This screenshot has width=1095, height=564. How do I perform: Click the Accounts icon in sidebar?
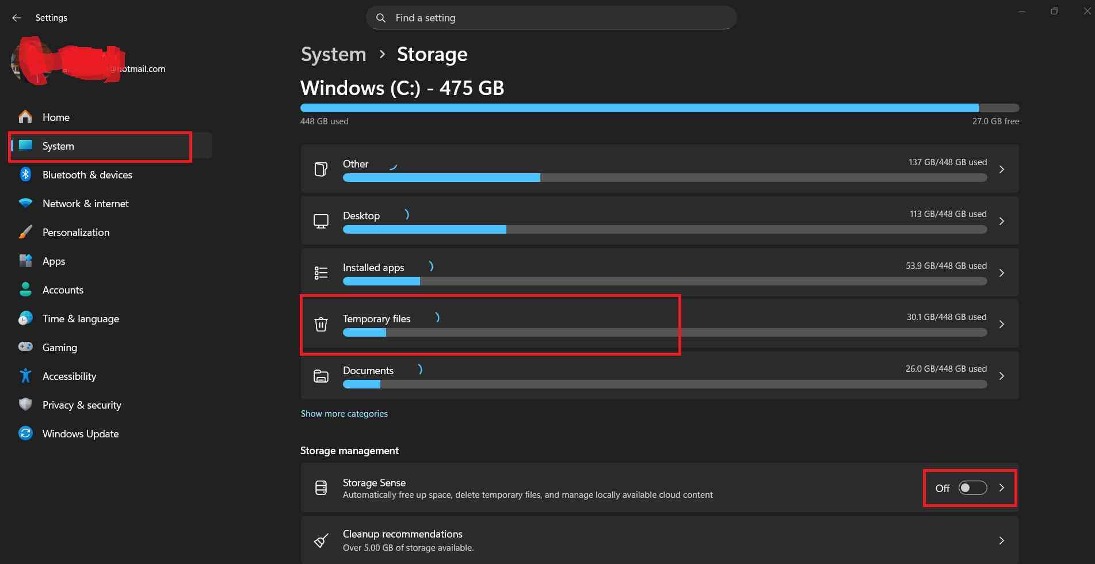coord(25,289)
